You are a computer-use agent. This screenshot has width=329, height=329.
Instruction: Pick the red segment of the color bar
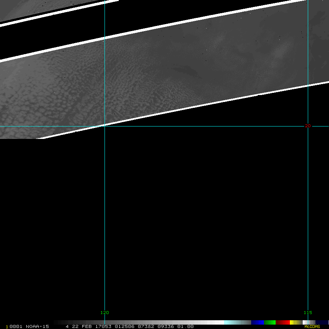point(283,322)
